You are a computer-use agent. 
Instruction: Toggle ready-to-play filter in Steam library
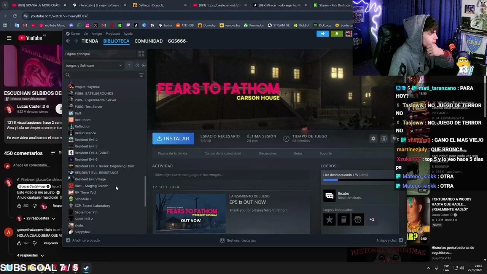(143, 65)
